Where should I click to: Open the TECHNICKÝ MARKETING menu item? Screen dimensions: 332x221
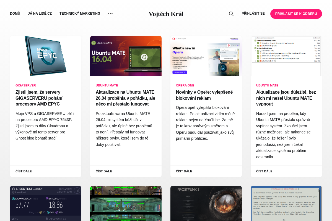click(x=80, y=14)
